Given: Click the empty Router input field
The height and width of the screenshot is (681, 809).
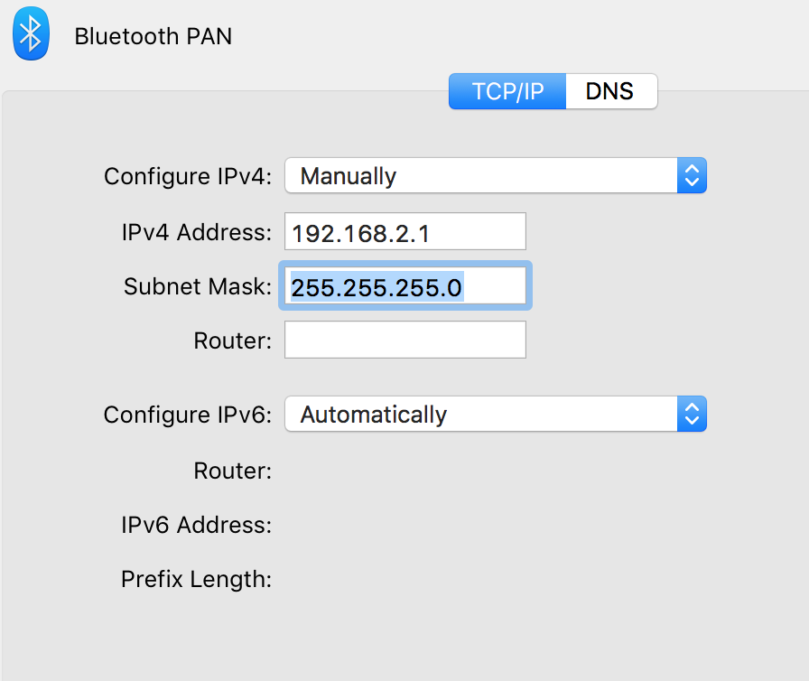Looking at the screenshot, I should click(x=404, y=340).
